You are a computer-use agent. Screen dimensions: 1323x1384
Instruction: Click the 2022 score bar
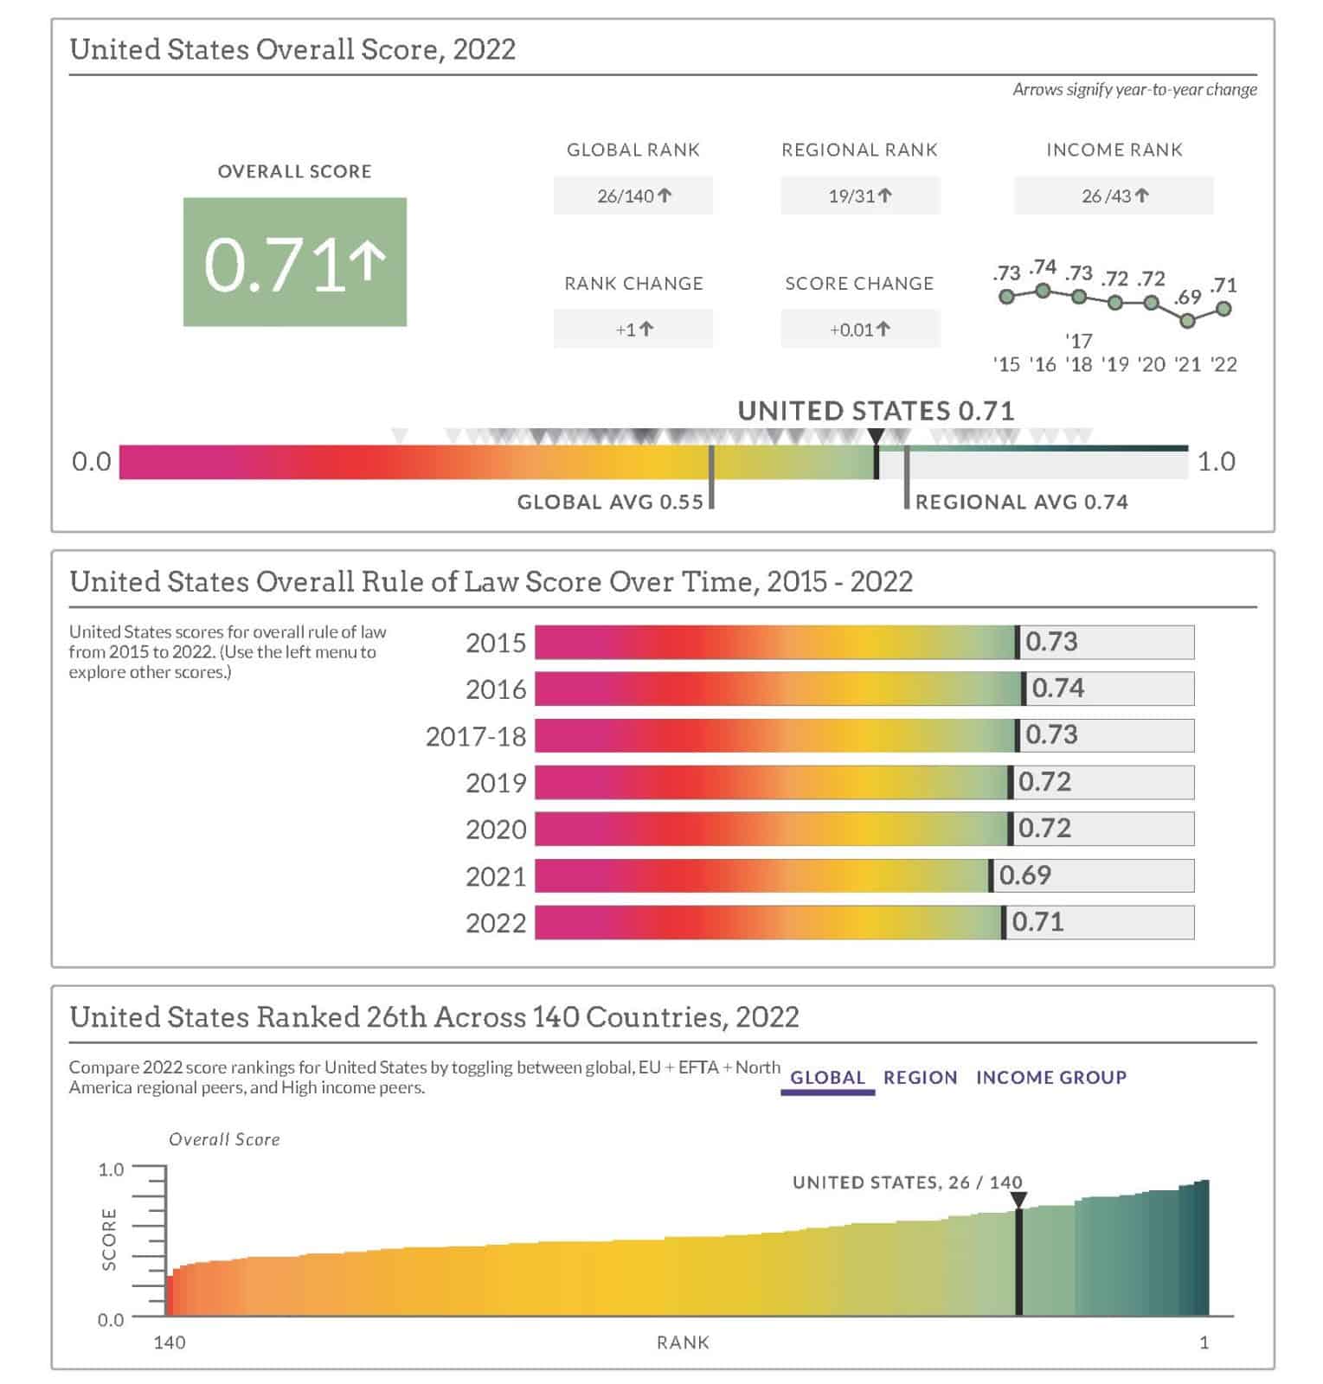(x=864, y=922)
